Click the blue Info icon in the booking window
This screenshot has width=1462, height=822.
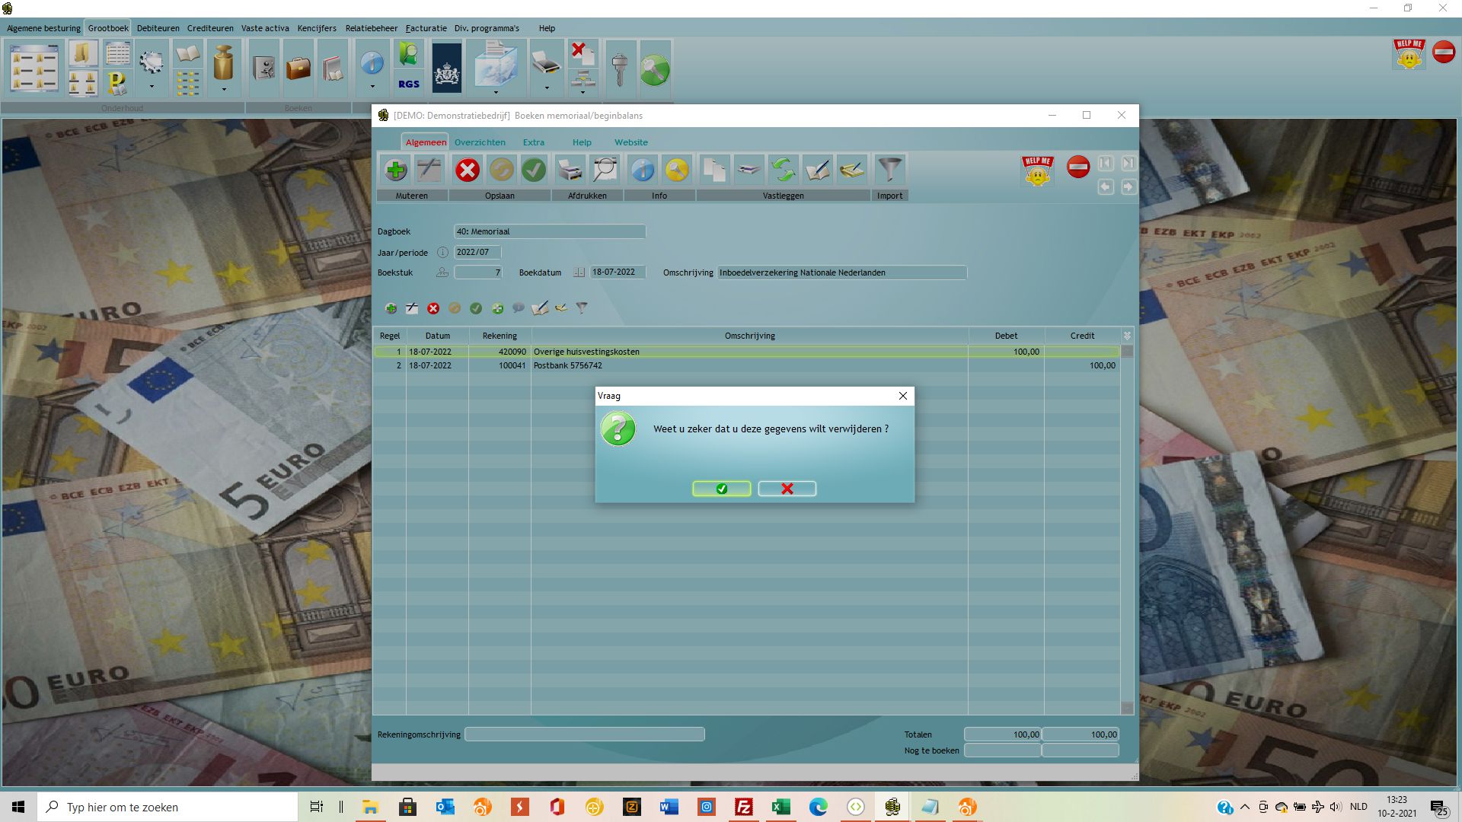tap(643, 170)
